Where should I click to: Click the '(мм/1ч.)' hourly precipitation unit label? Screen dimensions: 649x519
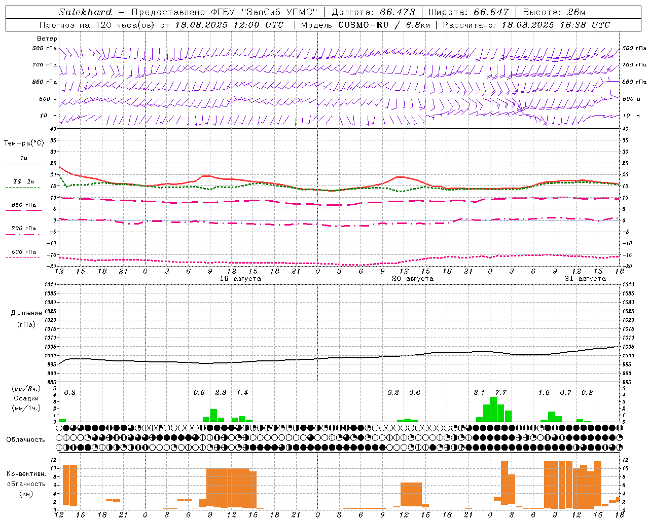(x=26, y=408)
